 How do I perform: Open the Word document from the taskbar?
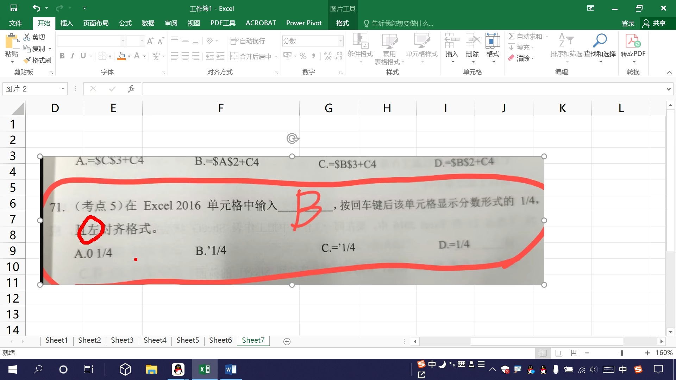click(231, 369)
